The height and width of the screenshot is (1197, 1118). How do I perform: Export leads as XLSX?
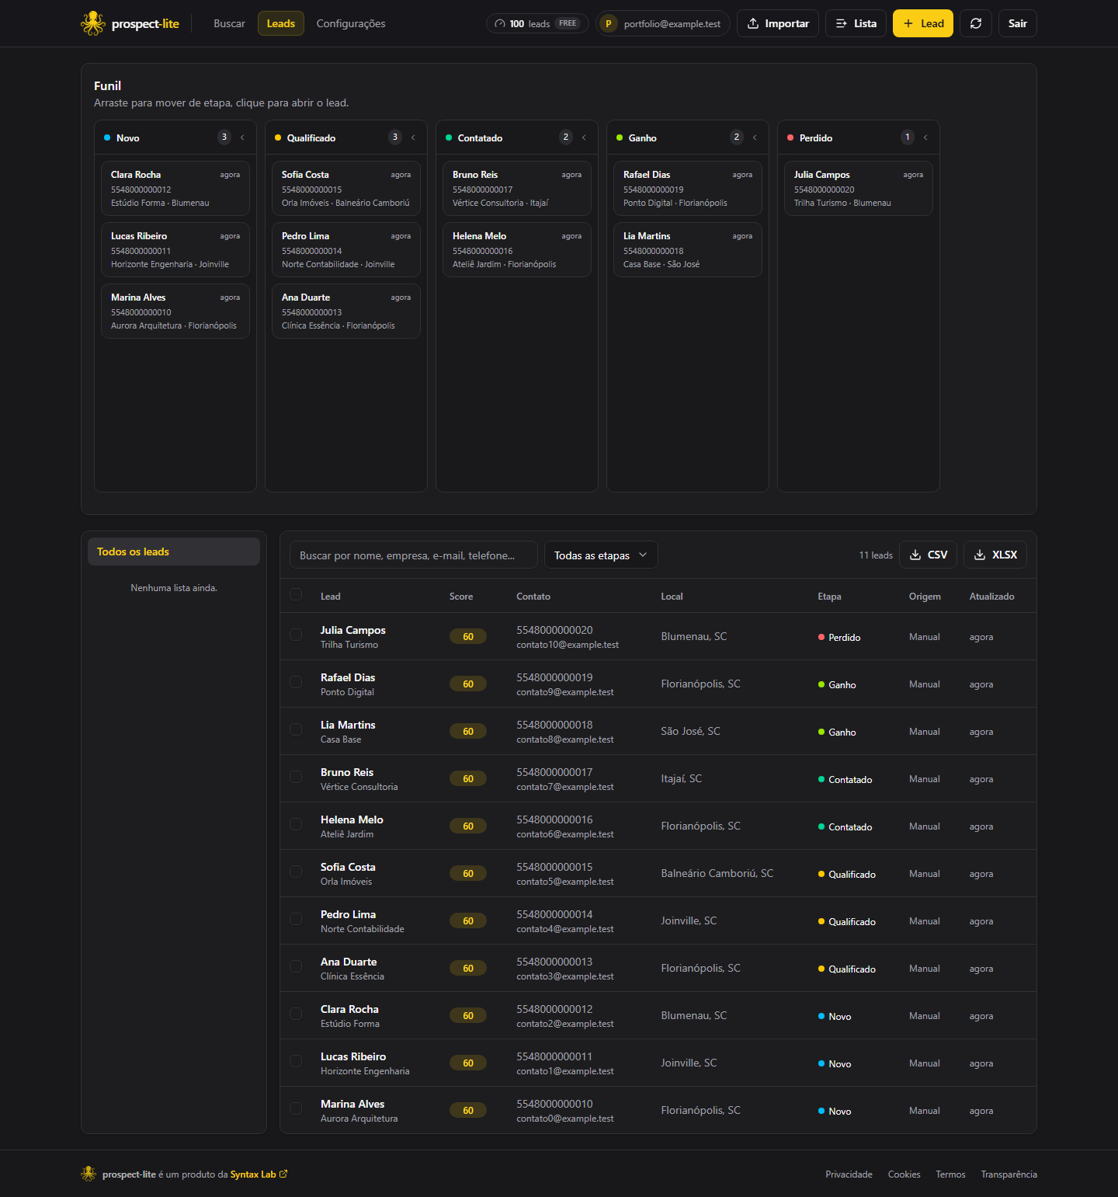point(995,555)
